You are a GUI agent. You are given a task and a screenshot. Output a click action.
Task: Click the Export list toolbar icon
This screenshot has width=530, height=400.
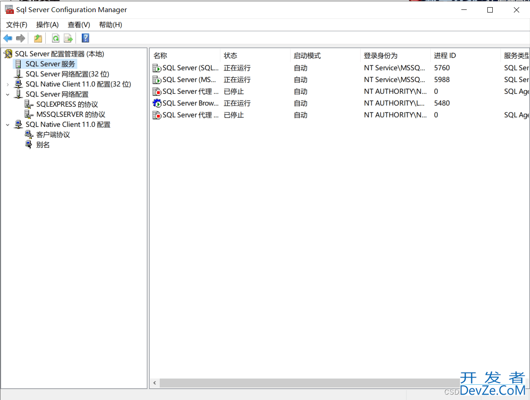pos(68,39)
